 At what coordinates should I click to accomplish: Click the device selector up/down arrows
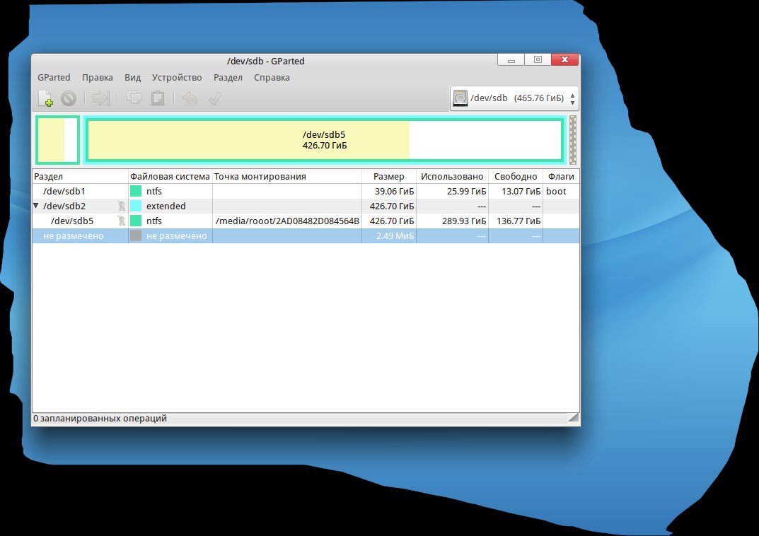tap(573, 99)
